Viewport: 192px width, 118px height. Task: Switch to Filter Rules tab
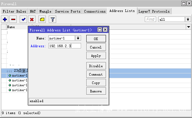coord(14,11)
